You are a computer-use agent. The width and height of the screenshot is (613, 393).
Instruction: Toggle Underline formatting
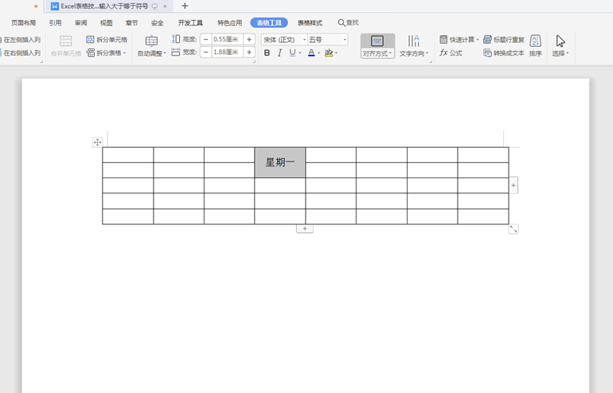point(292,53)
